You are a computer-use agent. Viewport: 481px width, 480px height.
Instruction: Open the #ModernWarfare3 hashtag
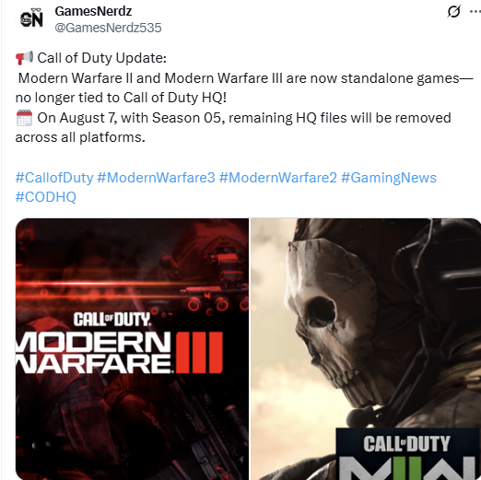156,178
